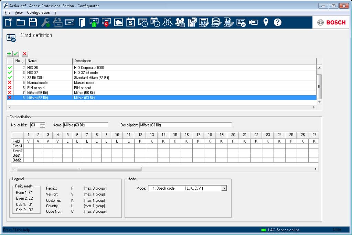The image size is (352, 235).
Task: Select the Mifare (56 Bit) row
Action: [162, 93]
